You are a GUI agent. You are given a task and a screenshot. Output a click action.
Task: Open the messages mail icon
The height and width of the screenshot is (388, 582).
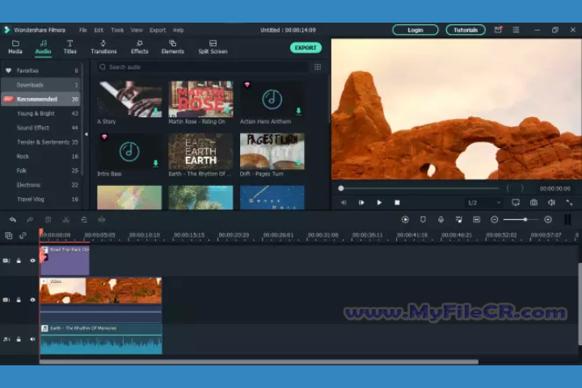[498, 30]
